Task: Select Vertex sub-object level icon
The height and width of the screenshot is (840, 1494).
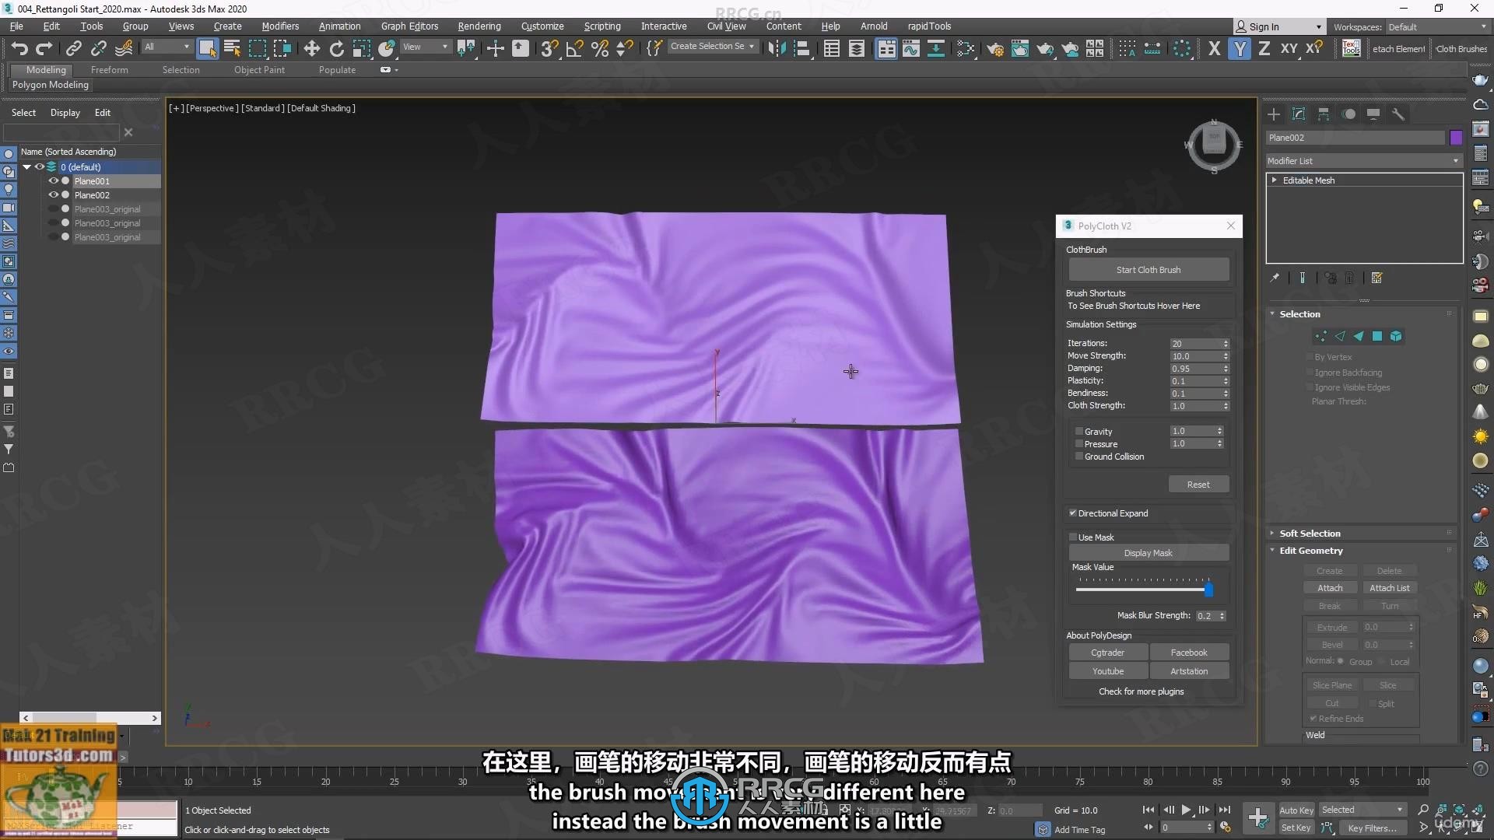Action: (1320, 337)
